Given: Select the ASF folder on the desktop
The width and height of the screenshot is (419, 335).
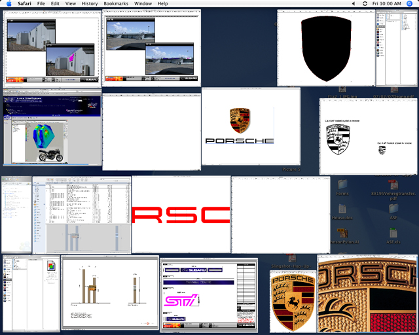Looking at the screenshot, I should [x=393, y=212].
